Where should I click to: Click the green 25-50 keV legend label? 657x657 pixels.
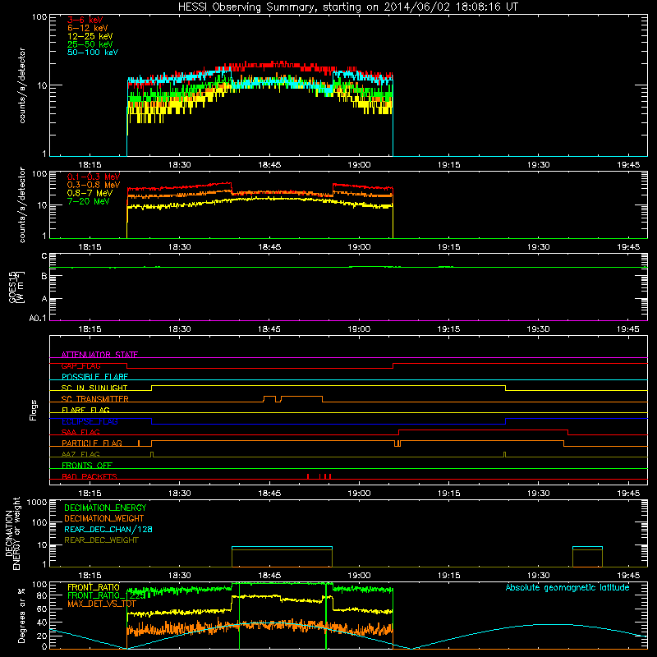click(x=90, y=44)
